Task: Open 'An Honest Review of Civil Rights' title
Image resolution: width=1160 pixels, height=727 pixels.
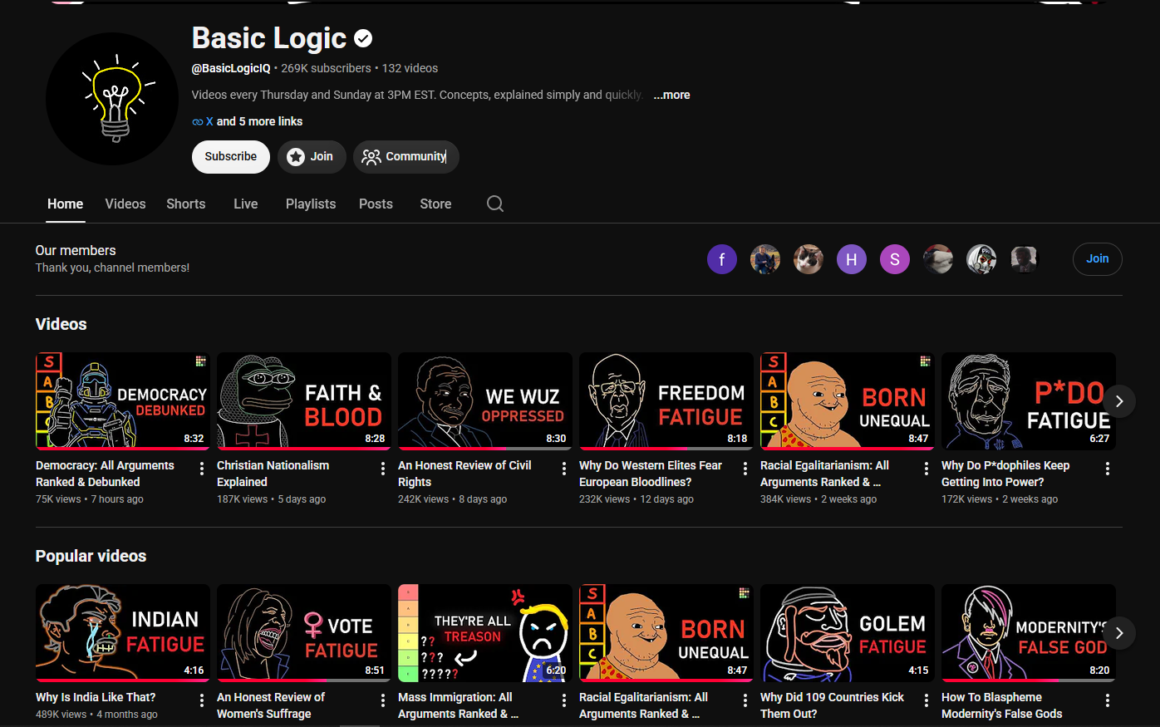Action: 464,474
